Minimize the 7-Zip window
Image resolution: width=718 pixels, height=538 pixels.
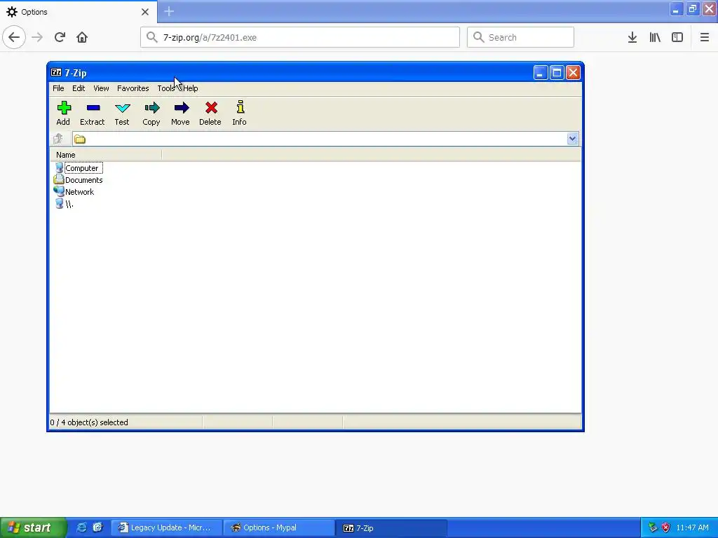[x=541, y=72]
